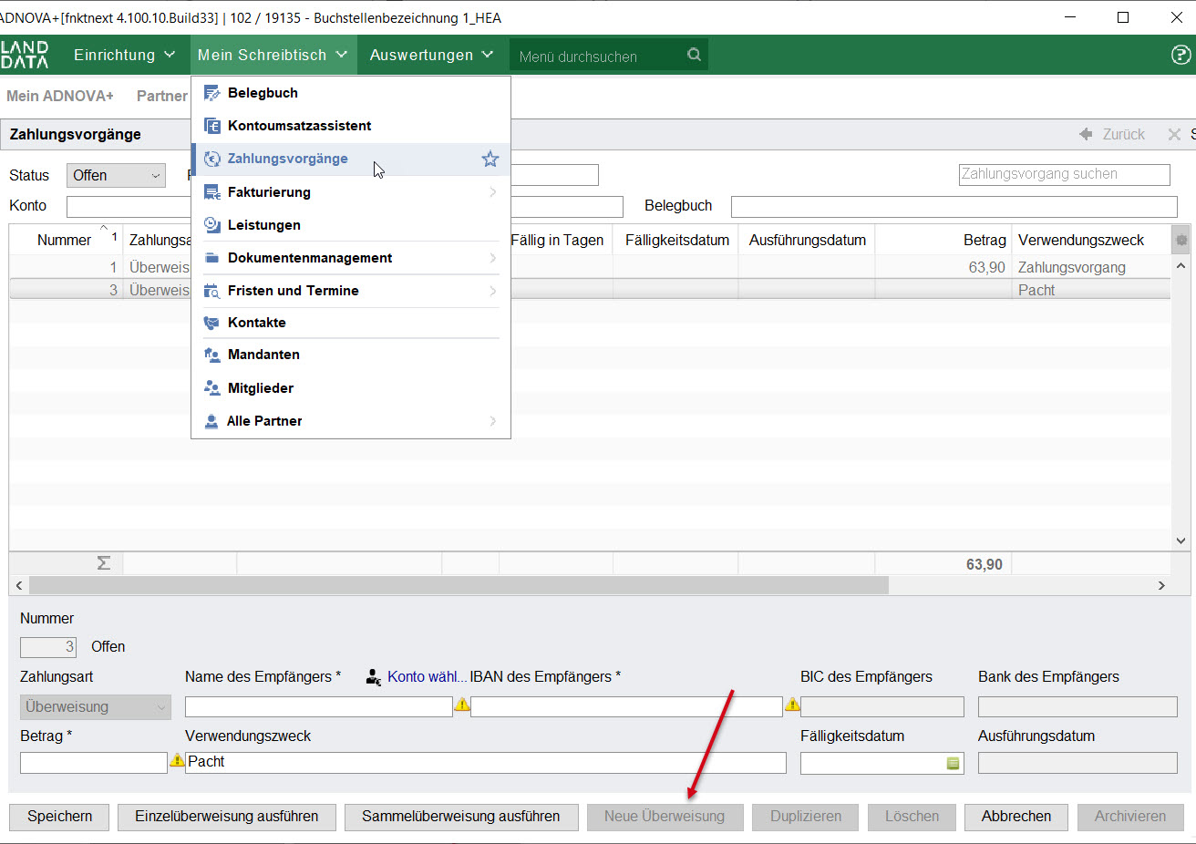The image size is (1196, 844).
Task: Expand the Fakturierung submenu arrow
Action: point(492,192)
